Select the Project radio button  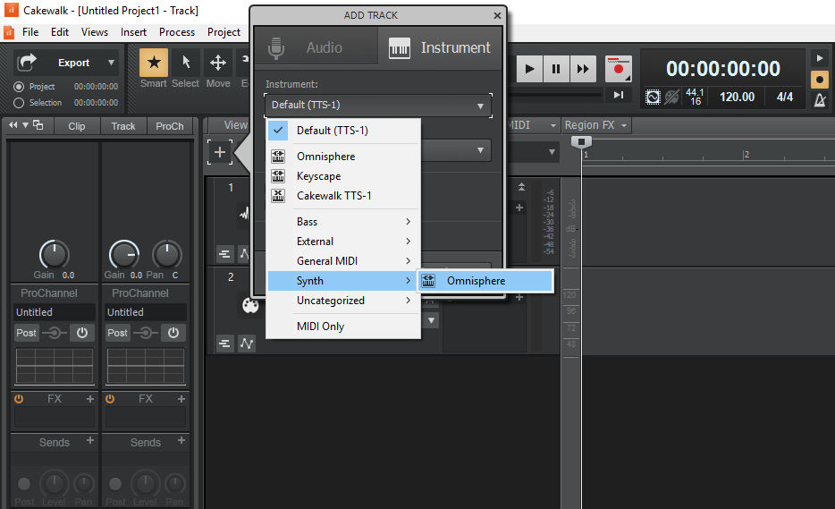pyautogui.click(x=19, y=87)
